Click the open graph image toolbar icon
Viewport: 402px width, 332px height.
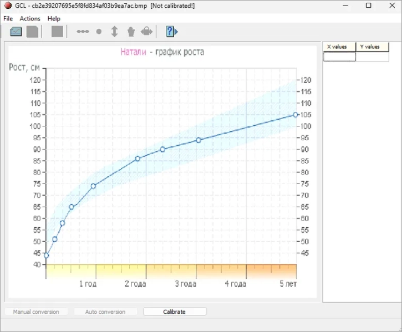[x=16, y=32]
